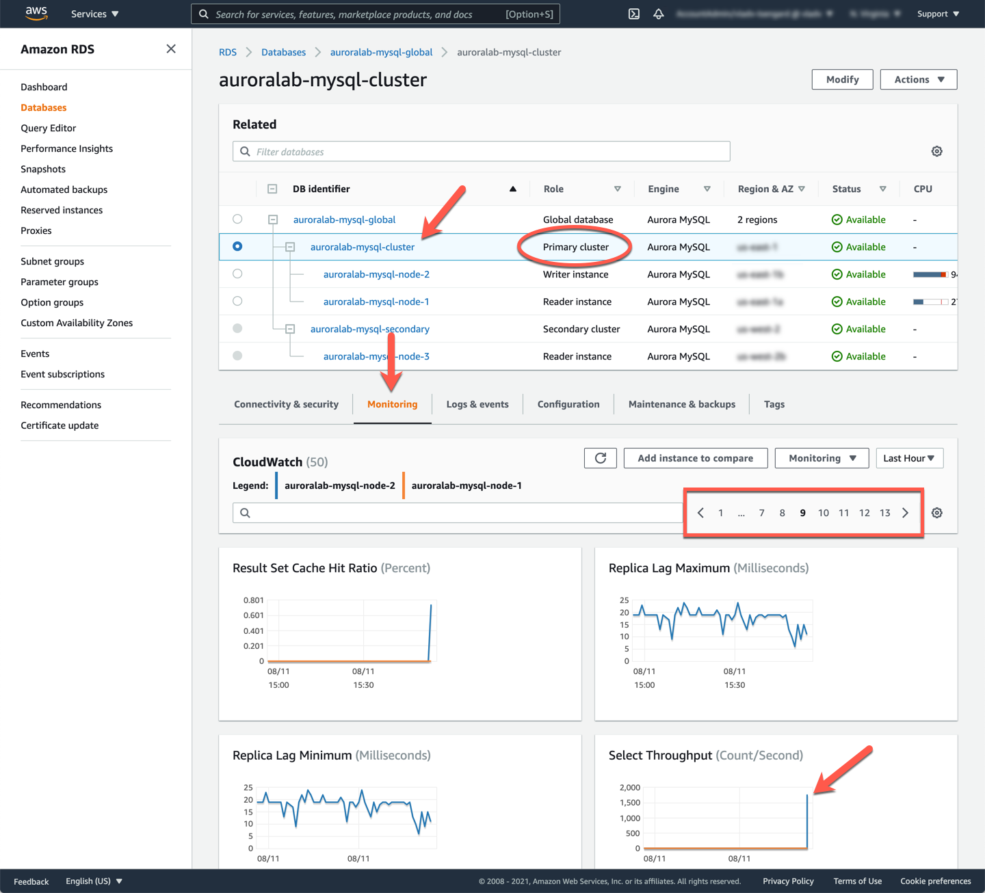The height and width of the screenshot is (893, 985).
Task: Open the Related table settings gear
Action: click(936, 151)
